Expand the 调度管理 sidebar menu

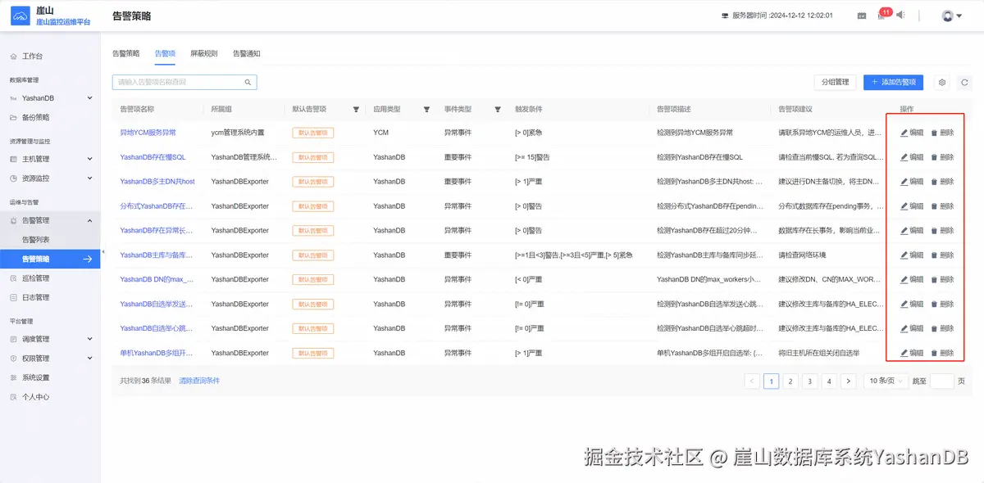50,339
